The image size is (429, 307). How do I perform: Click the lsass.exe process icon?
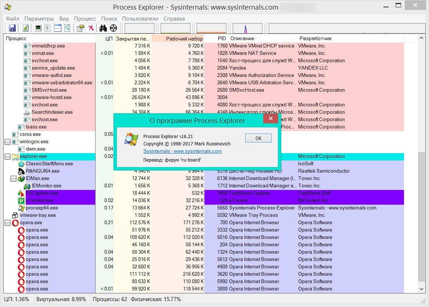pos(21,127)
